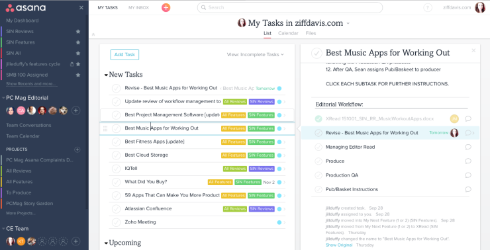Open comments for Production QA subtask

pos(467,175)
